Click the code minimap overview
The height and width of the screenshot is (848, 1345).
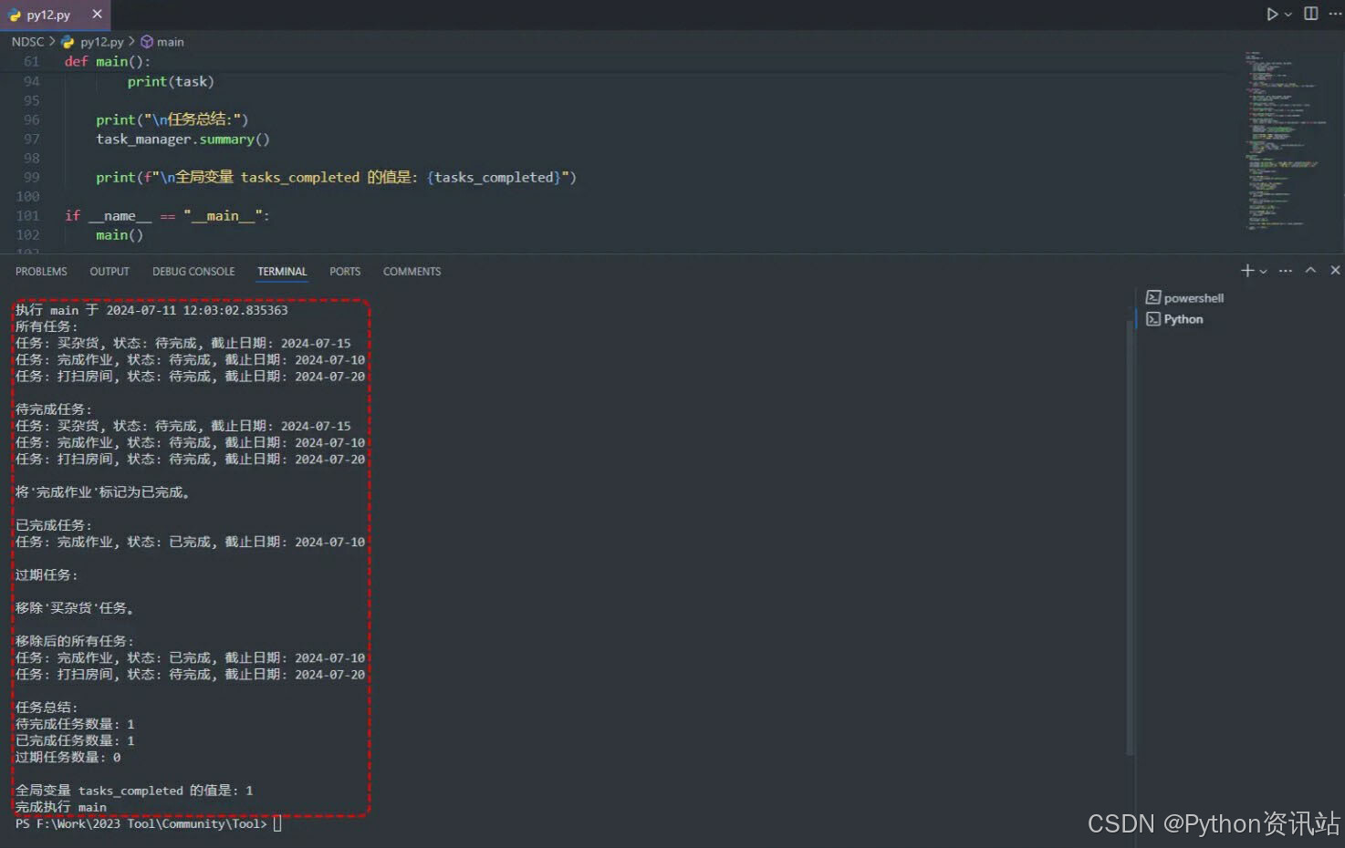(1285, 140)
